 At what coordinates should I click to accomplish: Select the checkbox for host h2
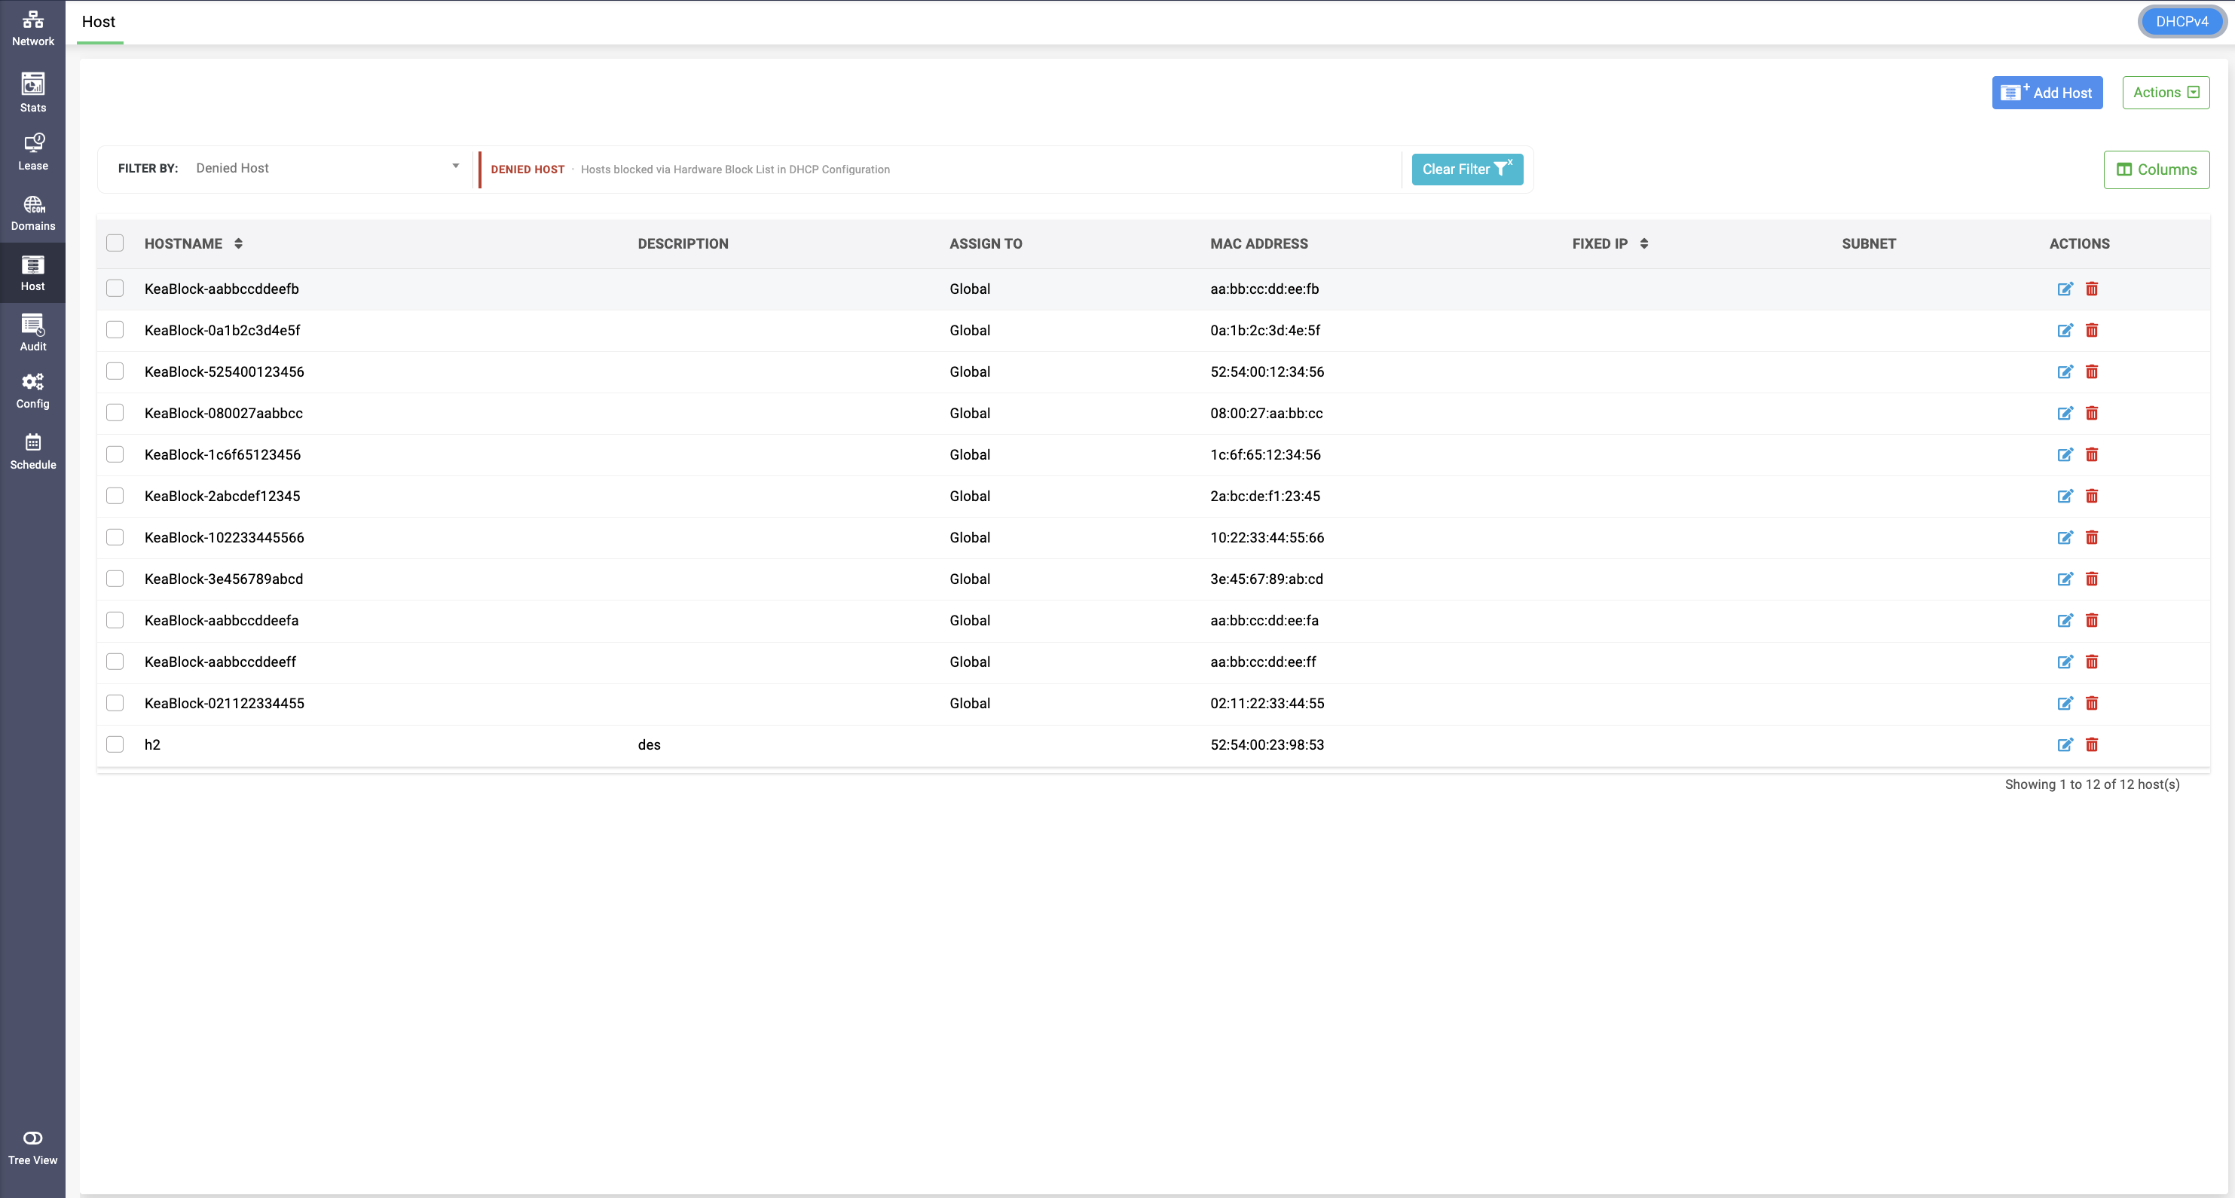coord(115,744)
